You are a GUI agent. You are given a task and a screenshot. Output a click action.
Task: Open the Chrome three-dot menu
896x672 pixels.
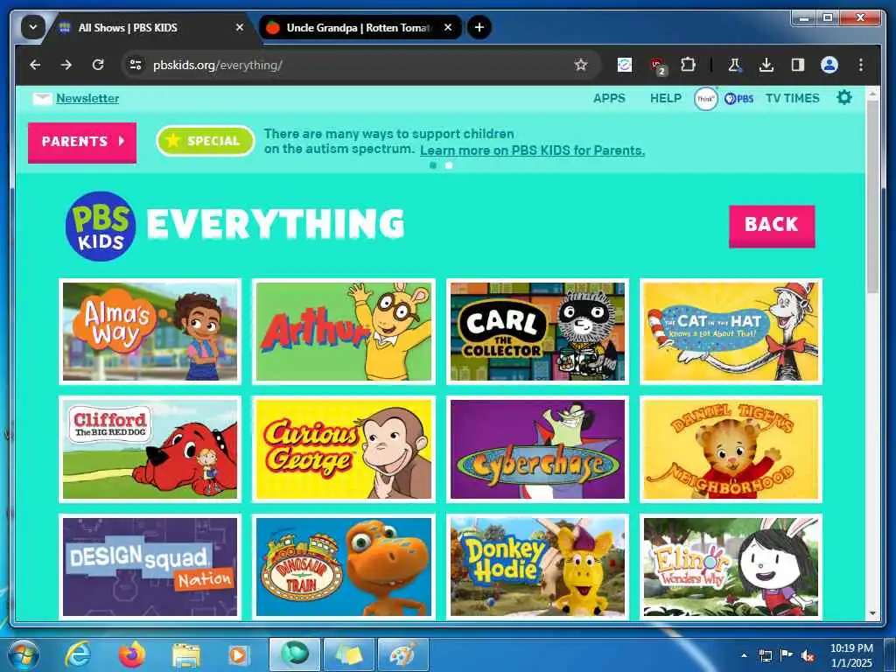[x=861, y=65]
